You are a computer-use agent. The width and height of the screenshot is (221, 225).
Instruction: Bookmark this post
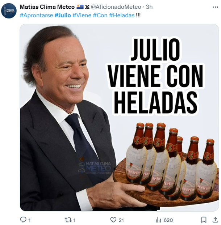pos(204,220)
